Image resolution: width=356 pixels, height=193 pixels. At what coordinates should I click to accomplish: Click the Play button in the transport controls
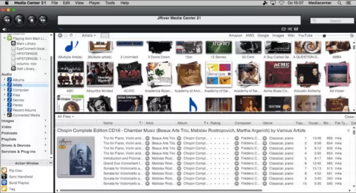click(19, 20)
